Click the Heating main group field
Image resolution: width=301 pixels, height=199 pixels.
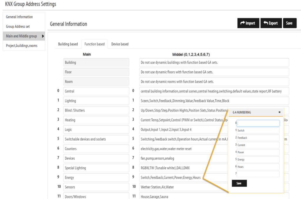click(x=96, y=120)
